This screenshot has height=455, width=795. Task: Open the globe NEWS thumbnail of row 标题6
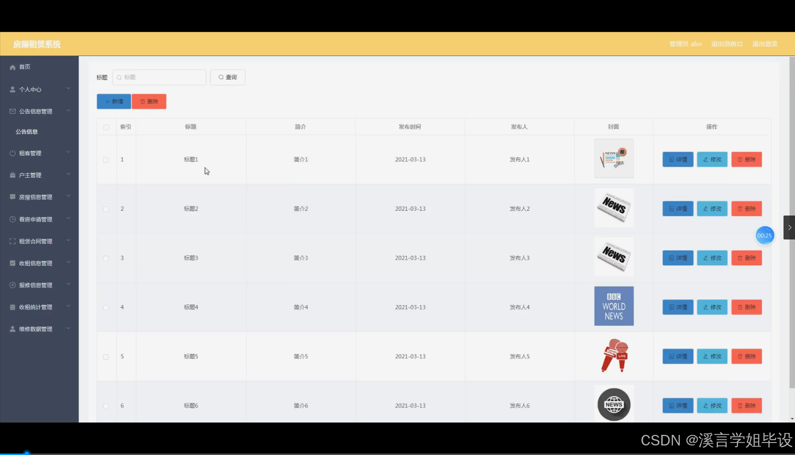[x=614, y=404]
